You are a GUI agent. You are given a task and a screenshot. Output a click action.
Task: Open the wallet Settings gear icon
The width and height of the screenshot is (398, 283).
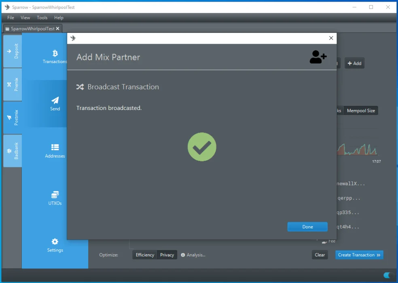(55, 242)
